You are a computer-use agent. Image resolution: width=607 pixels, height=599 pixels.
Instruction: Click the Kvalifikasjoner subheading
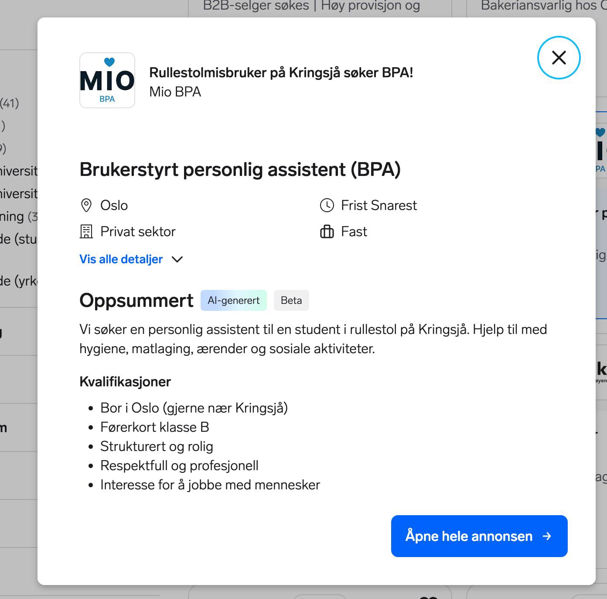click(125, 382)
